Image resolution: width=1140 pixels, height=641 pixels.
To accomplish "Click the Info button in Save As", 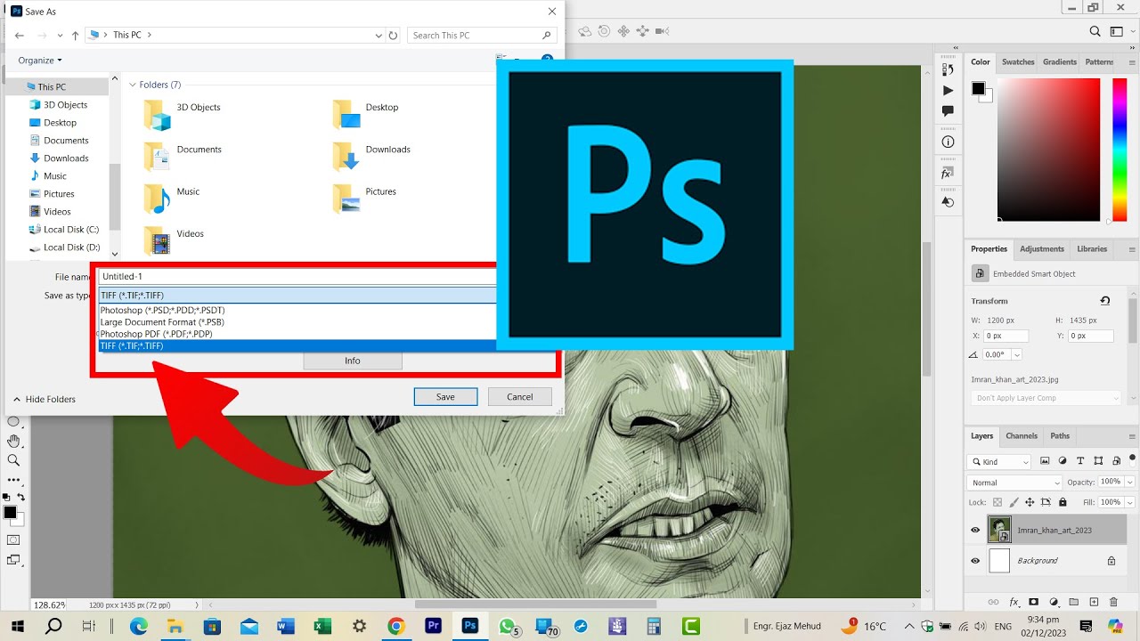I will [353, 361].
